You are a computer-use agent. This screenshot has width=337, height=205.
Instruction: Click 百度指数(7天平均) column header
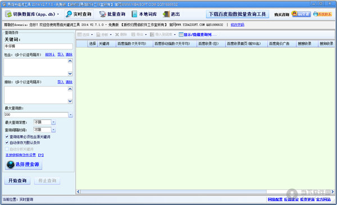click(x=134, y=44)
